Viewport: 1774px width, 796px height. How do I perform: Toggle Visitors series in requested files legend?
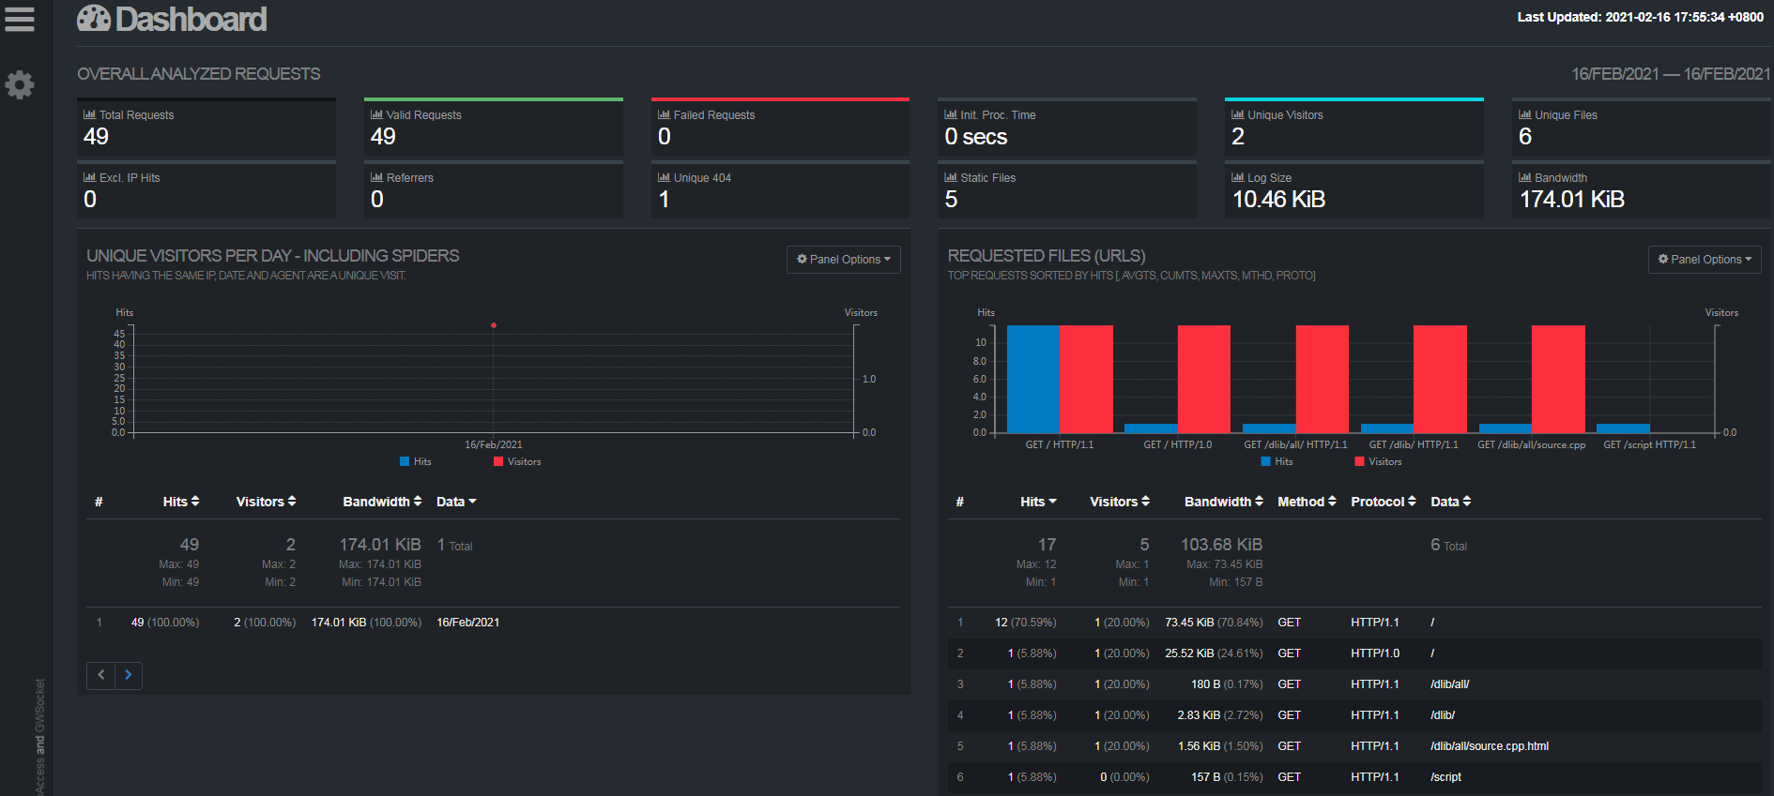[1378, 461]
